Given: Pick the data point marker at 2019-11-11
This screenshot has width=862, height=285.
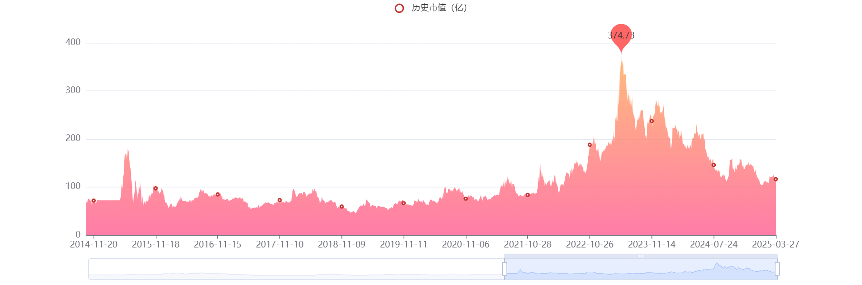Looking at the screenshot, I should [403, 203].
